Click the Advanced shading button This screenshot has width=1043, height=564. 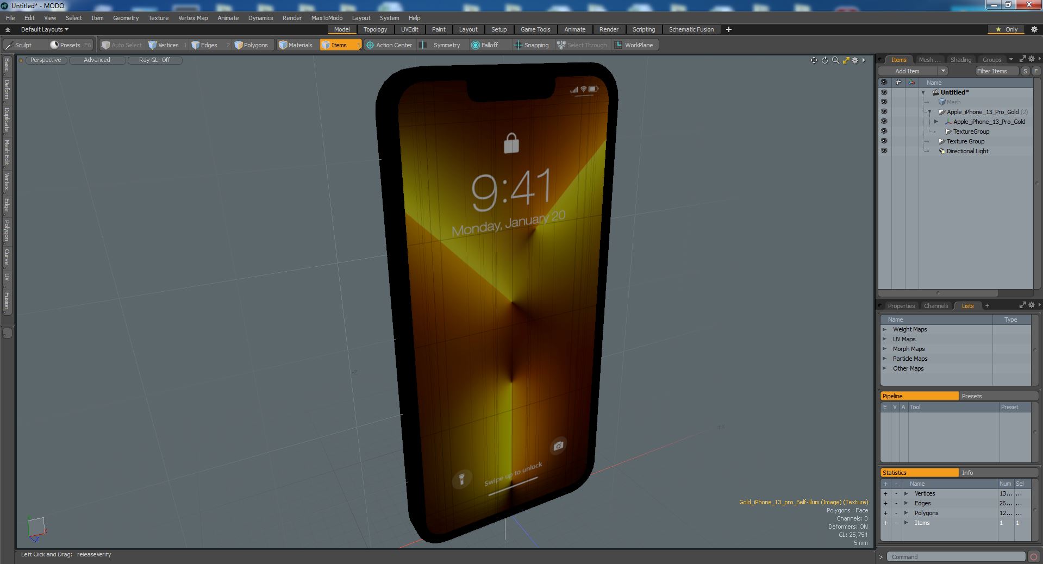tap(97, 60)
